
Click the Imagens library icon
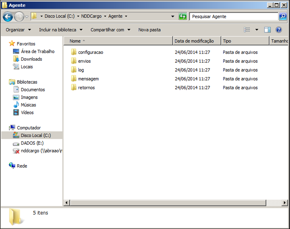pos(16,97)
